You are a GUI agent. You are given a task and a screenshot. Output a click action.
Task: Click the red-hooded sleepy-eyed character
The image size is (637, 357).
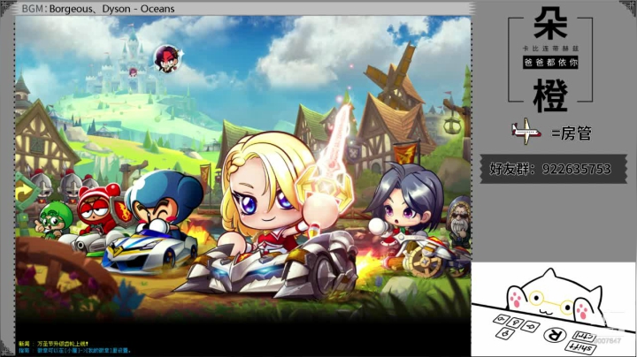96,209
